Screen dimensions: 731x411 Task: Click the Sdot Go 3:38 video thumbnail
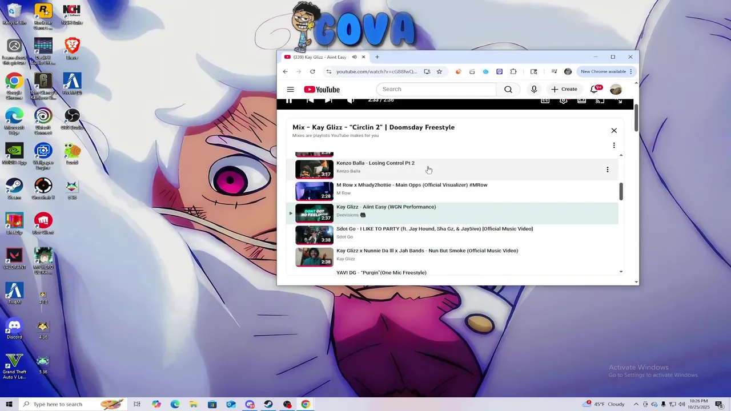point(314,235)
